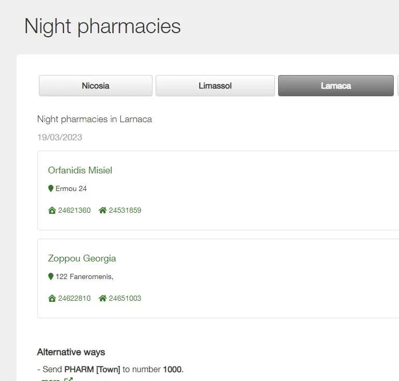
Task: Click the map pin icon beside 122 Faneromenis
Action: click(51, 277)
